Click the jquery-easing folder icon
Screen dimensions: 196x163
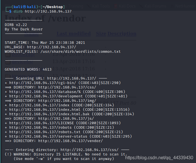(8, 76)
